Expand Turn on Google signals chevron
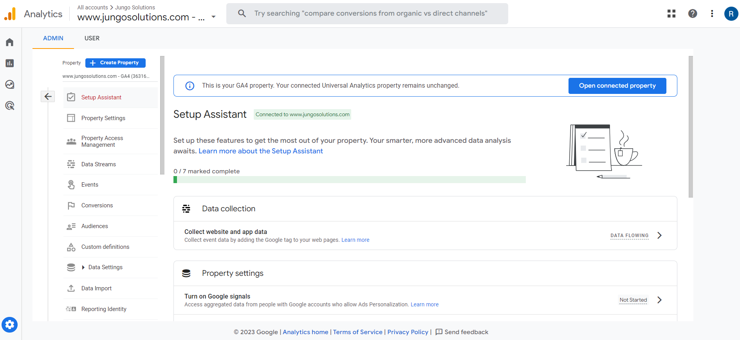 click(660, 300)
